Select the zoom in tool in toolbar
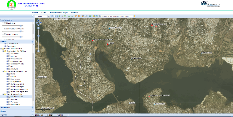 click(59, 16)
